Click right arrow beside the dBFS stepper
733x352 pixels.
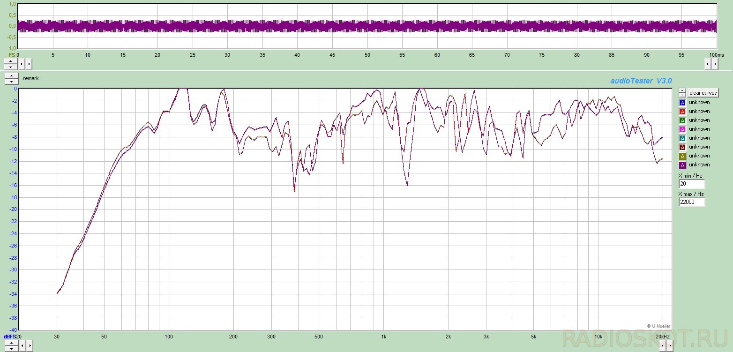click(29, 346)
